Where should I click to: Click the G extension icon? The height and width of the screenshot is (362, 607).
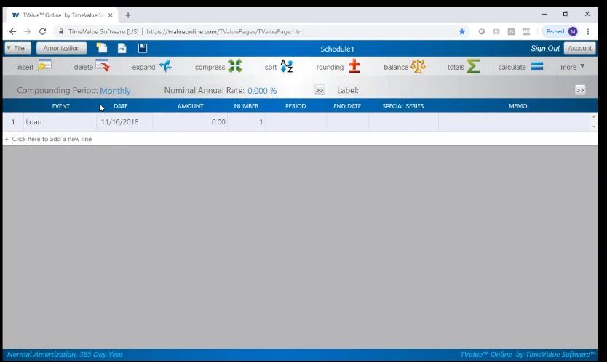point(512,31)
